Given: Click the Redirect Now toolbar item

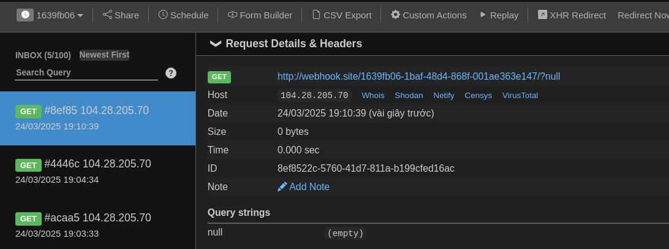Looking at the screenshot, I should 643,15.
